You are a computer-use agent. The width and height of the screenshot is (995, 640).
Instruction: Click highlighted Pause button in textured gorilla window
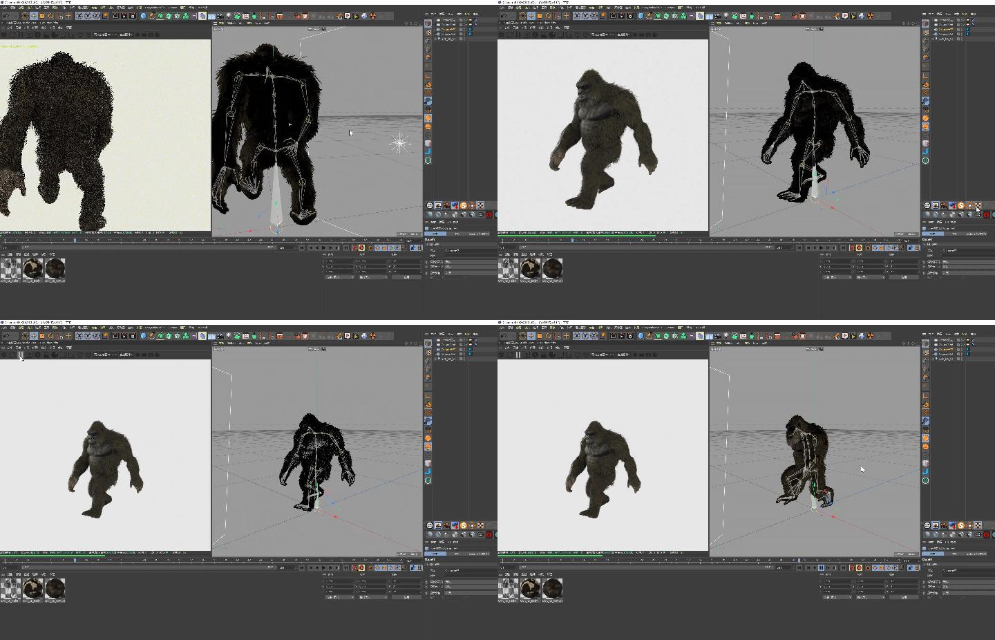click(x=822, y=567)
